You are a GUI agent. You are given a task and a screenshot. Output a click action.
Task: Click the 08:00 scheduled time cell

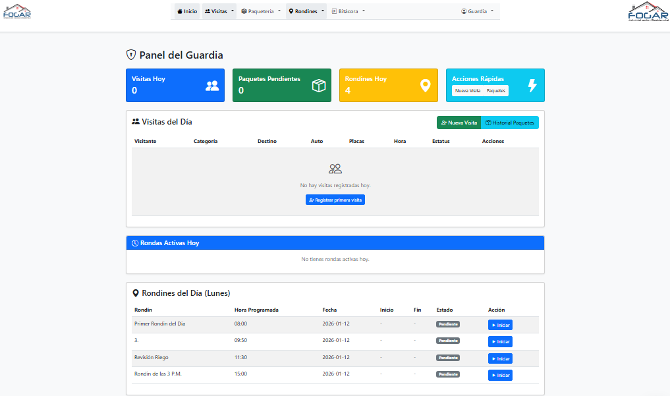coord(240,324)
